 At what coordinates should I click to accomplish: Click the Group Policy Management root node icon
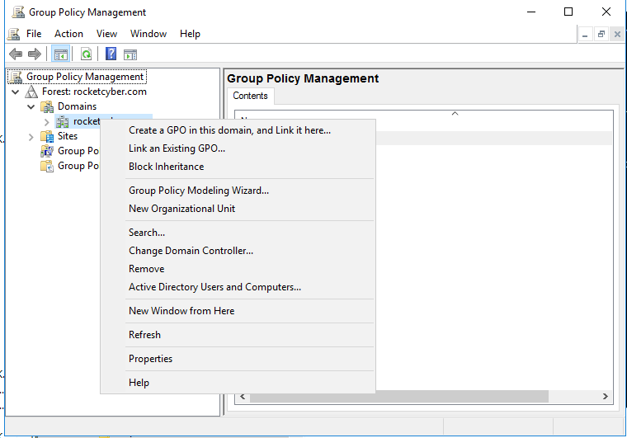click(x=16, y=77)
